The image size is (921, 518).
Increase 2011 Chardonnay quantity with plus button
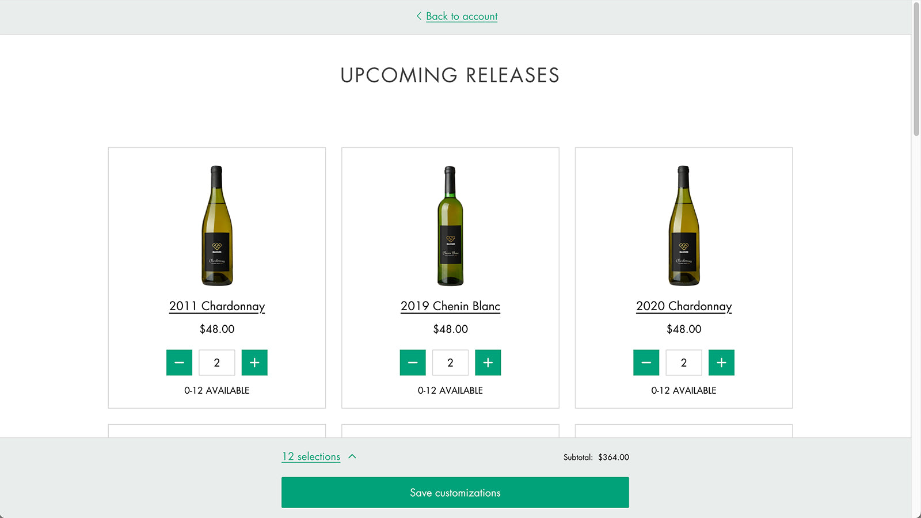(254, 363)
